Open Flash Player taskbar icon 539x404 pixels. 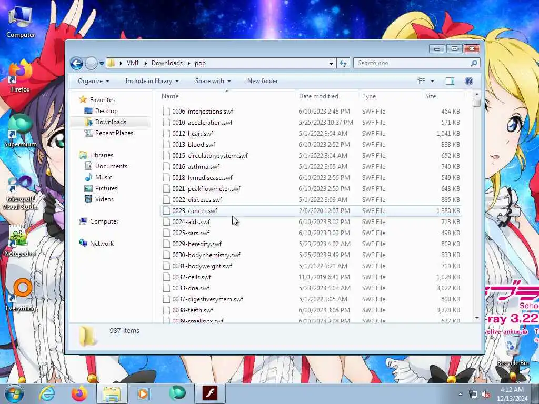pos(210,393)
